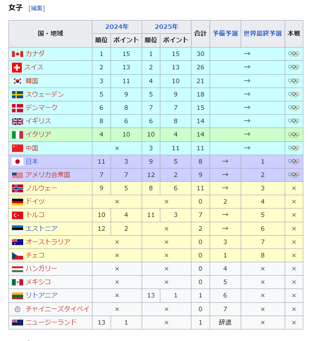Click the Olympic rings icon in Canada row
Image resolution: width=314 pixels, height=341 pixels.
pyautogui.click(x=294, y=54)
